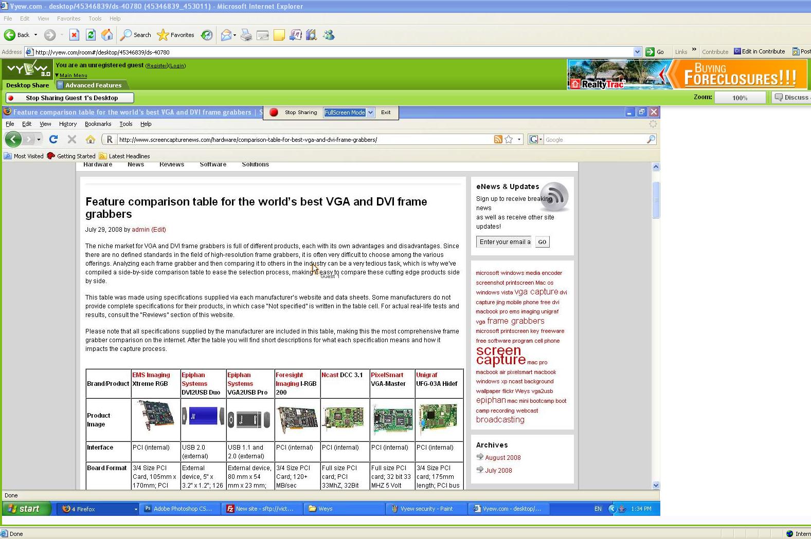This screenshot has width=811, height=539.
Task: Click the Zoom 100% control
Action: point(740,98)
